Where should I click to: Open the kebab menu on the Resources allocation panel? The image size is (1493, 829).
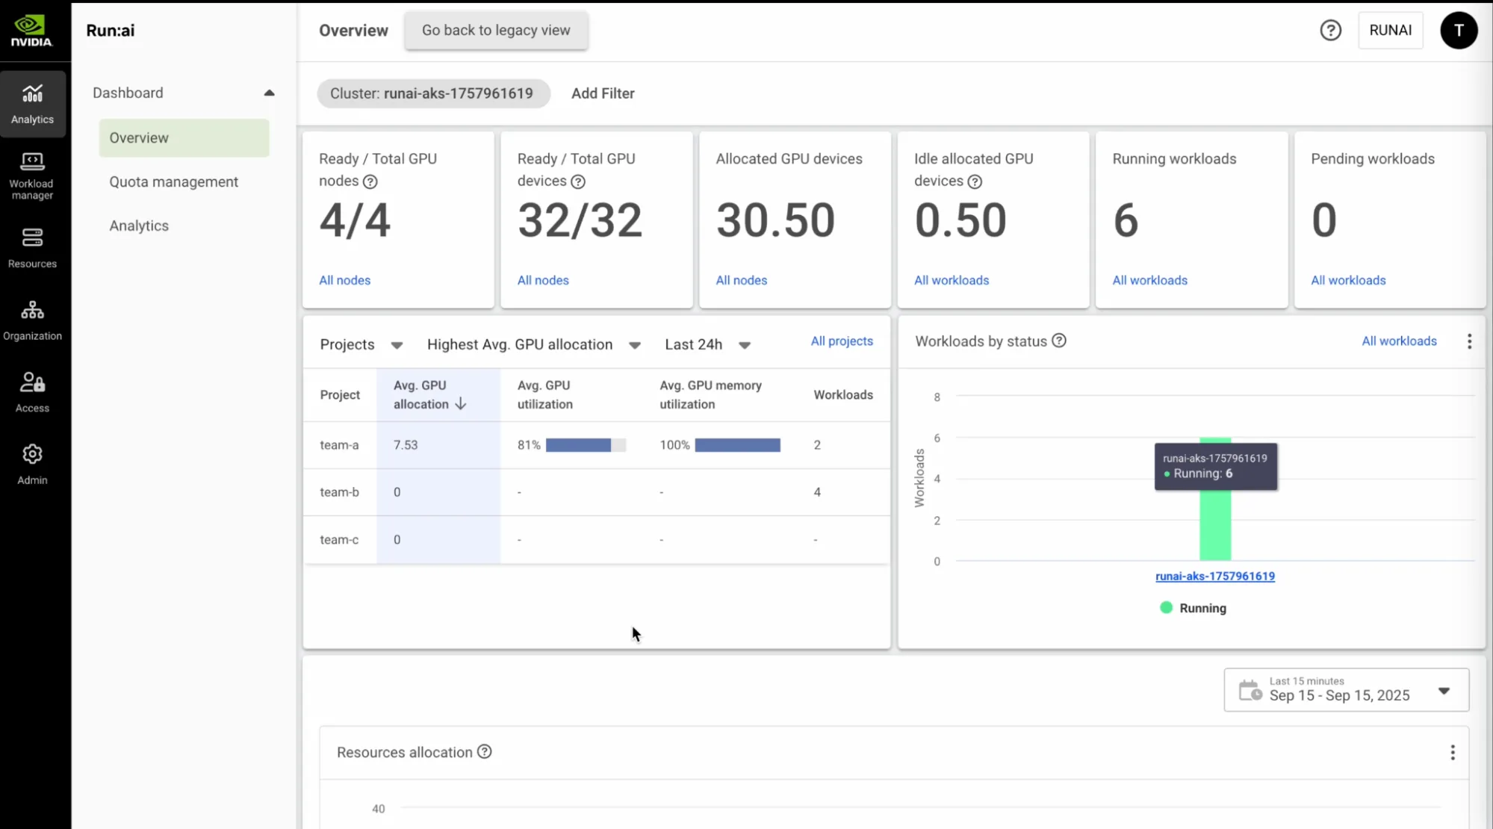click(1453, 752)
